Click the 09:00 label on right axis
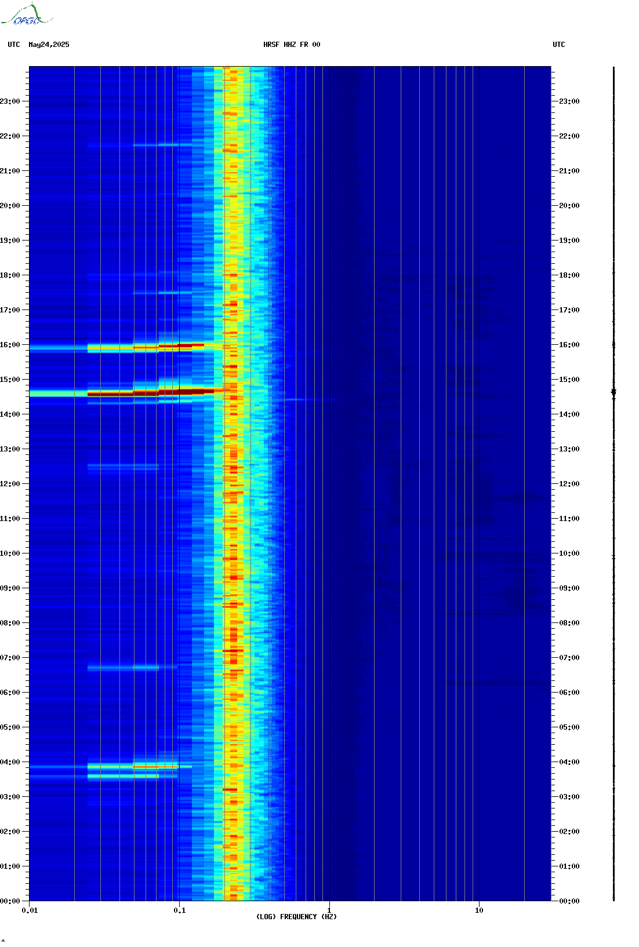This screenshot has width=639, height=947. [x=569, y=588]
